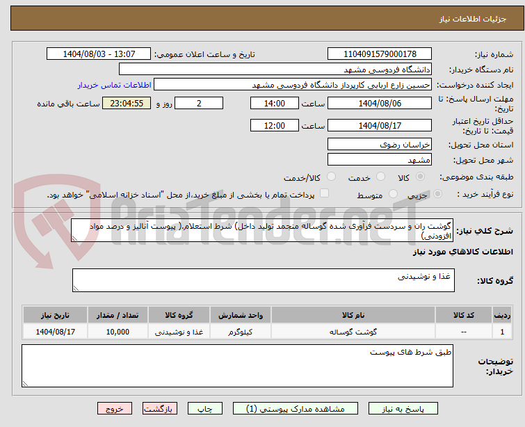The image size is (525, 427).
Task: Click the واحد شمارش column header
Action: (x=241, y=315)
